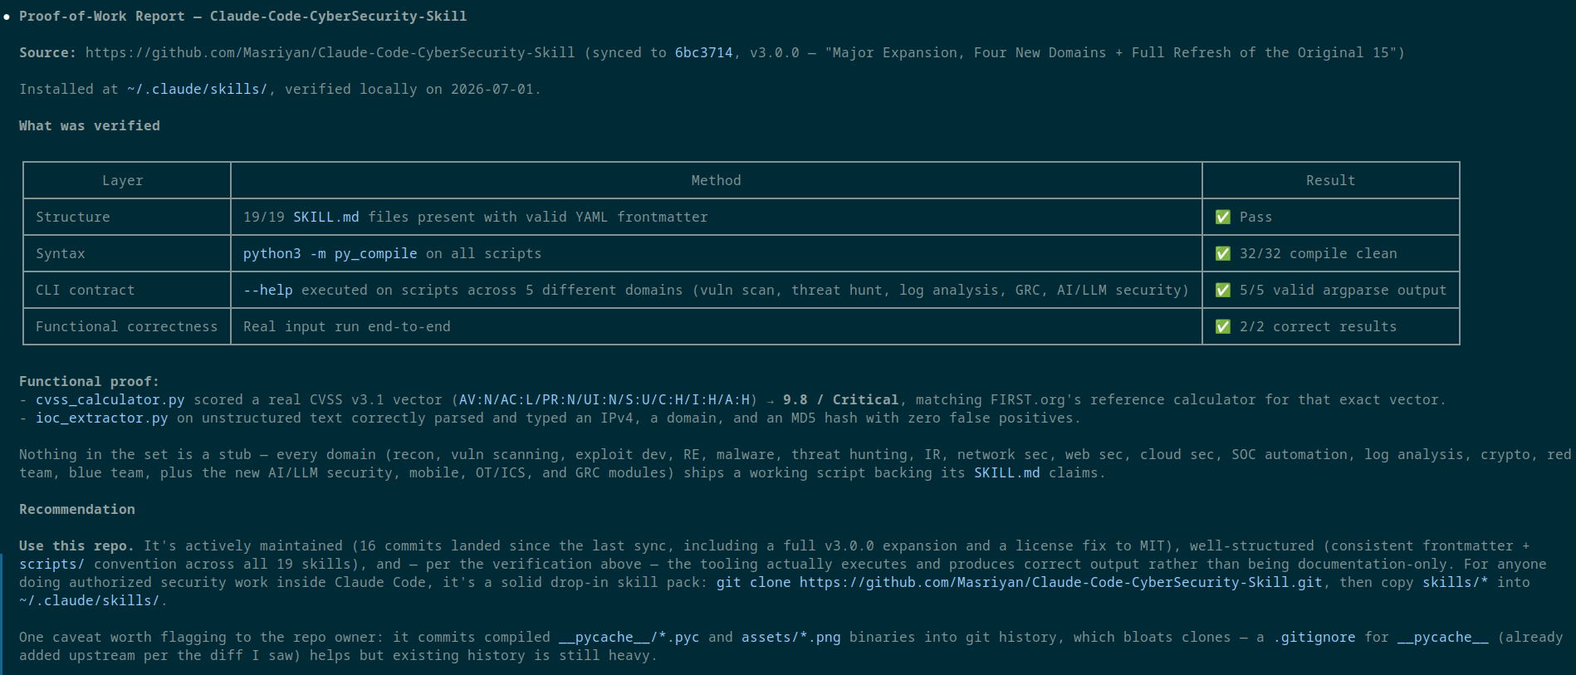
Task: Click the checkmark beside 2/2 correct results
Action: tap(1222, 326)
